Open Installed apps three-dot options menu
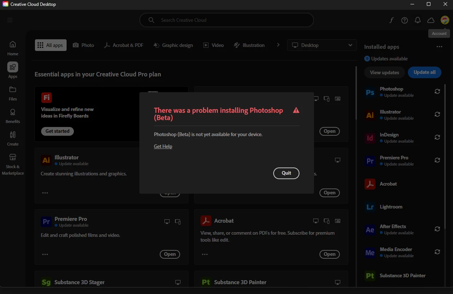This screenshot has width=453, height=294. tap(440, 47)
